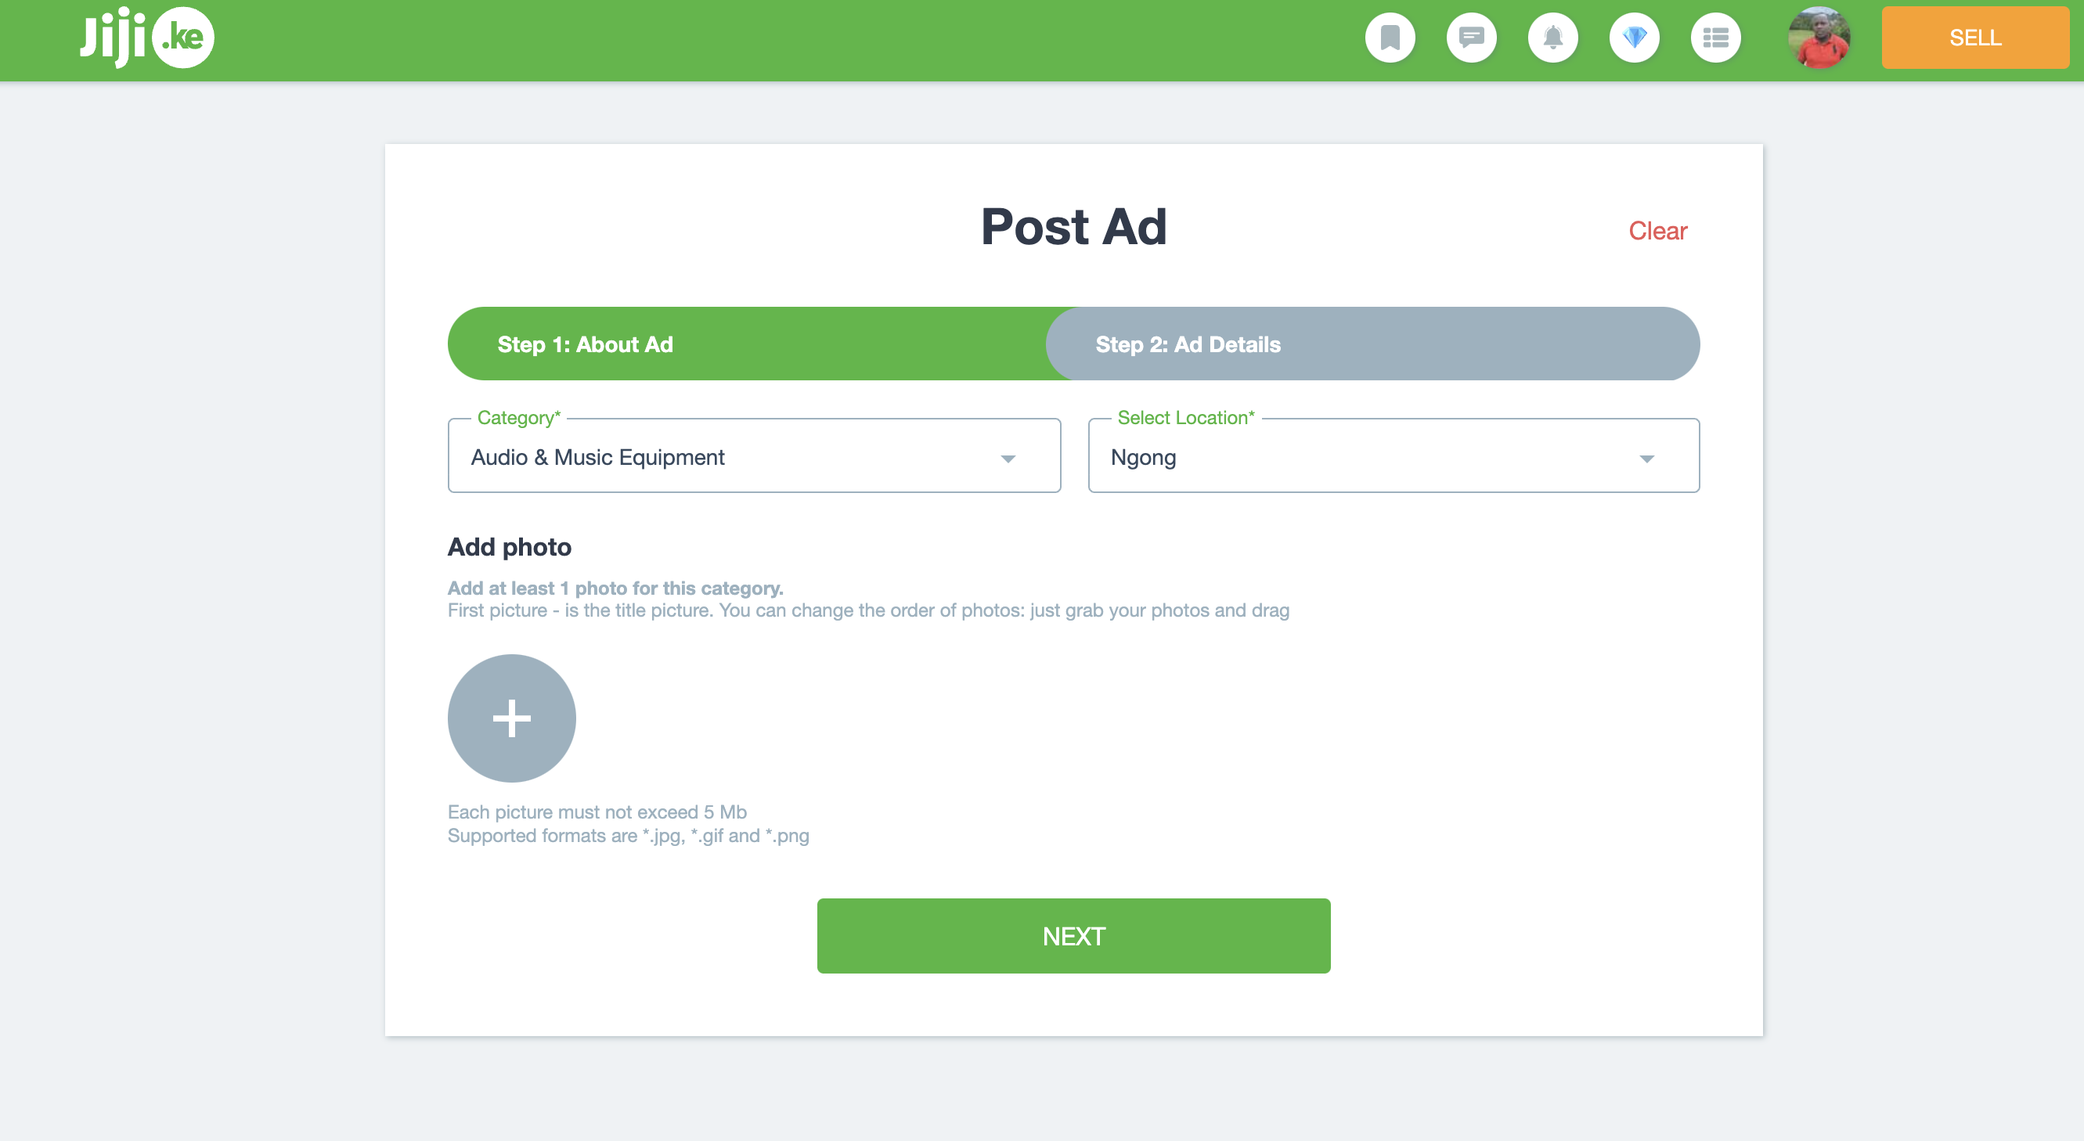Open the Select Location dropdown
This screenshot has height=1141, width=2084.
tap(1394, 456)
